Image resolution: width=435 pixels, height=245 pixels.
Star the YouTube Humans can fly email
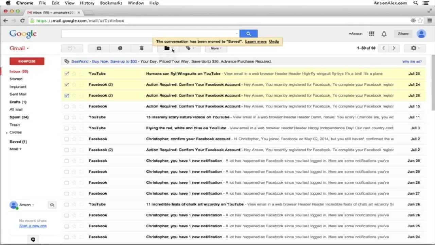click(74, 73)
